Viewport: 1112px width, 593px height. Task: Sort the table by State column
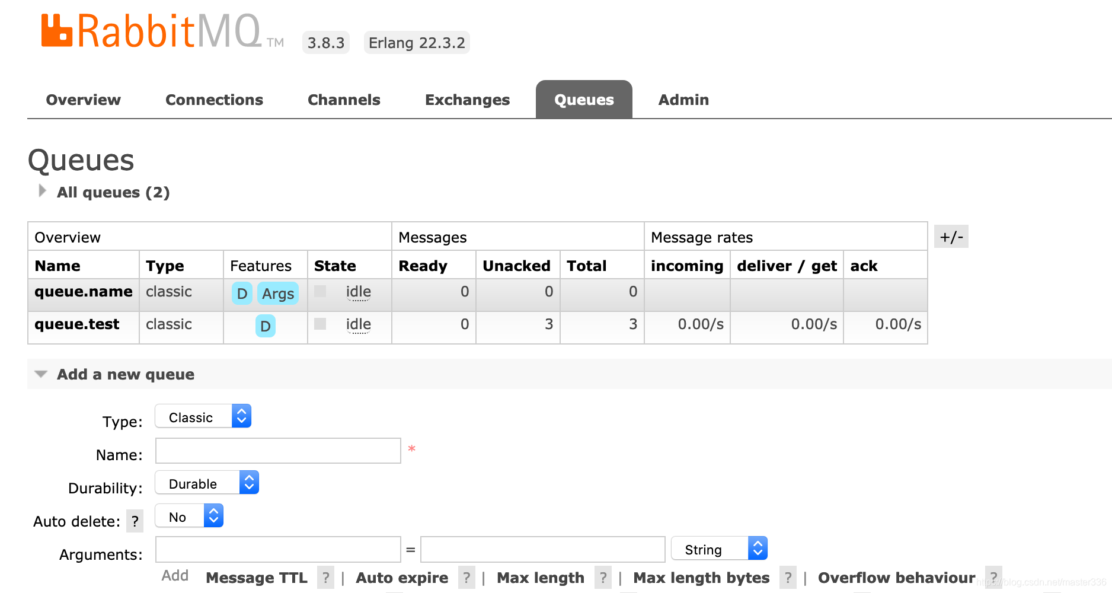click(x=335, y=266)
